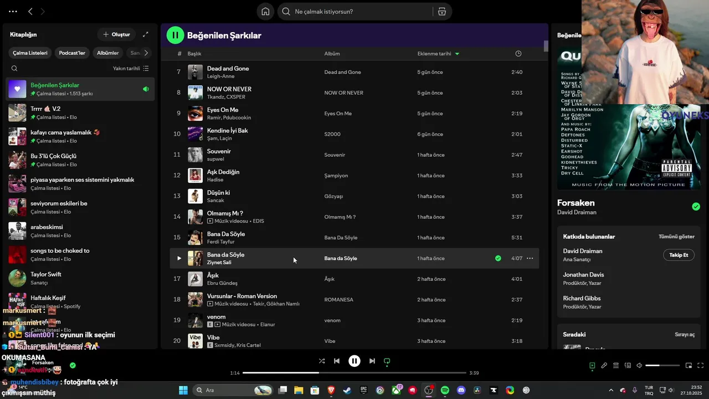Open the three-dot app menu

pos(13,12)
